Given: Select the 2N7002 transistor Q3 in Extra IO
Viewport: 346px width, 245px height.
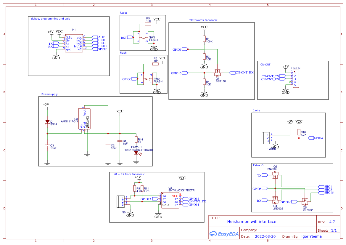Looking at the screenshot, I should (x=275, y=175).
